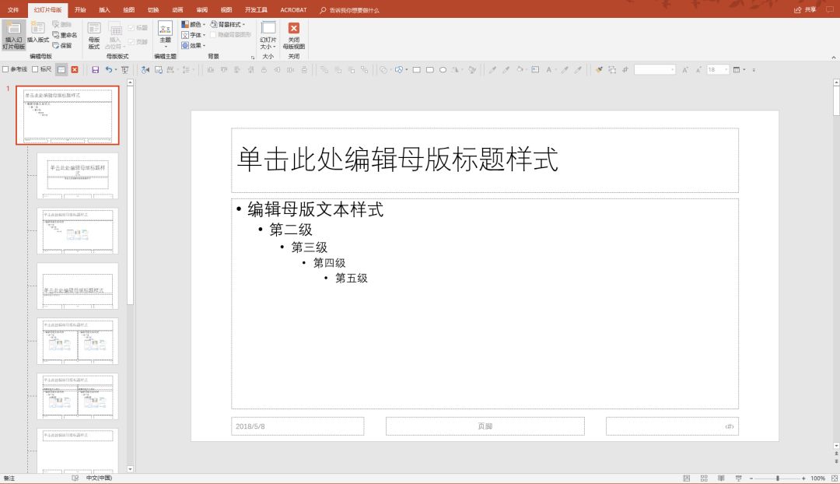Open the Slide Size (幻灯片大小) dropdown
Image resolution: width=840 pixels, height=484 pixels.
click(268, 34)
